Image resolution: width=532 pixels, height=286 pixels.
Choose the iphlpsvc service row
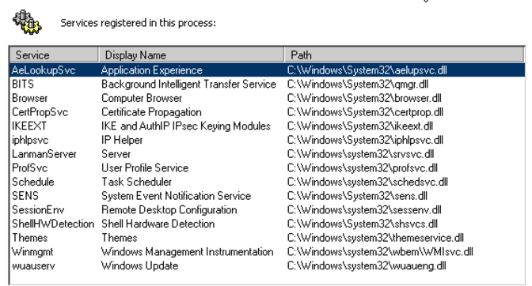click(x=267, y=140)
